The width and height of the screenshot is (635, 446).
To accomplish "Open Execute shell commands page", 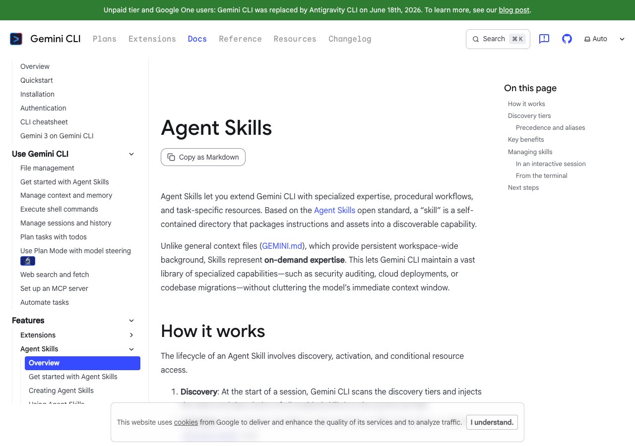I will (x=59, y=209).
